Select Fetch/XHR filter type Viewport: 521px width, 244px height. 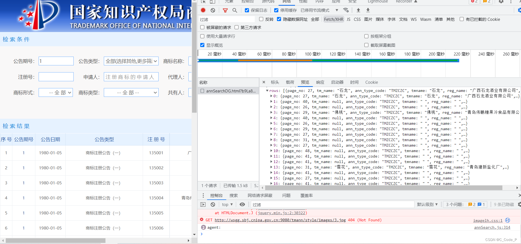(334, 19)
